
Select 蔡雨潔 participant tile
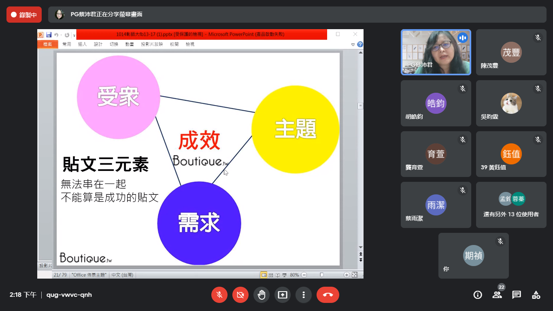pos(436,205)
